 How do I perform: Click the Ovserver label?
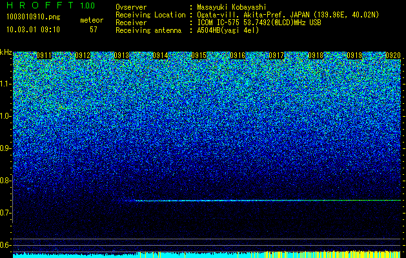(x=131, y=7)
